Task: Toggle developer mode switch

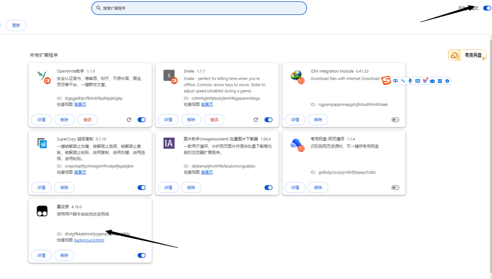Action: [x=487, y=8]
